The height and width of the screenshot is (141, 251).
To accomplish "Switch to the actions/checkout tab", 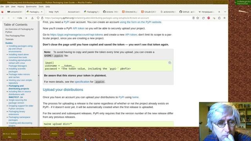I will point(168,12).
